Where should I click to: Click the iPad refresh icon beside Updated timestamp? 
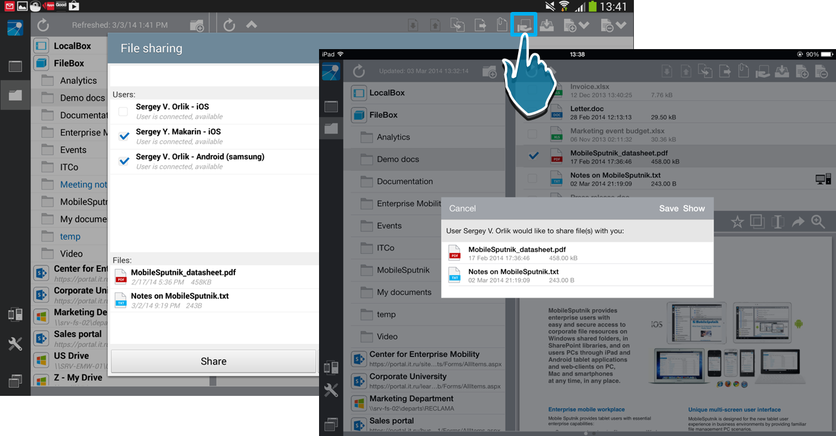click(359, 72)
